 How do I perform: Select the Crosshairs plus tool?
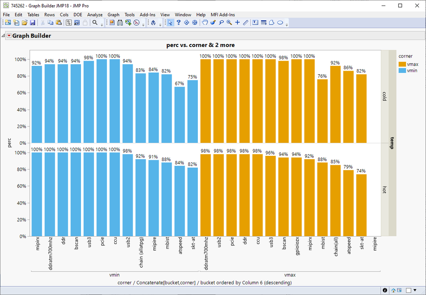[x=238, y=23]
